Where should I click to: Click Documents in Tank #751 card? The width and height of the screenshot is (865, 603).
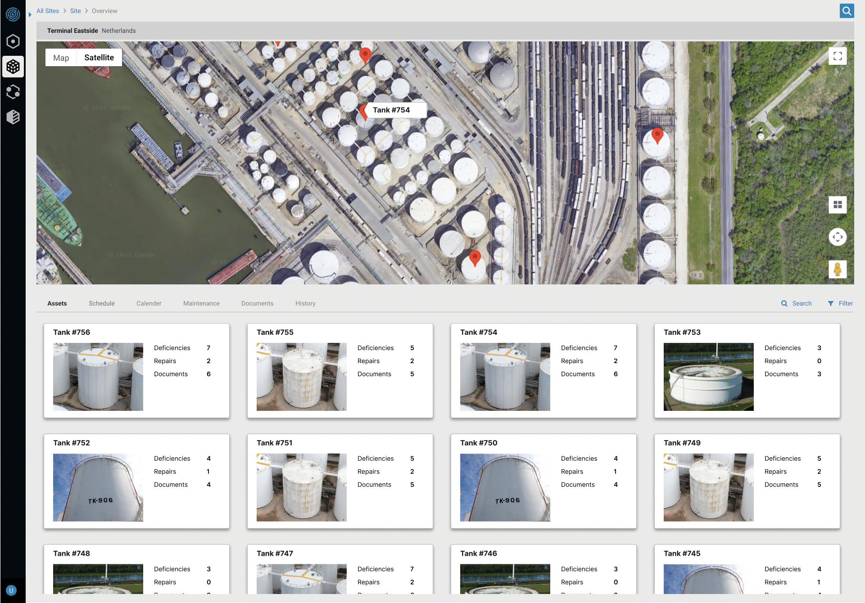[374, 485]
